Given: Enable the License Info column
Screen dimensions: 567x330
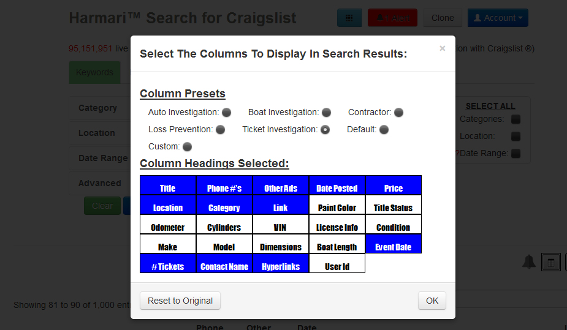Looking at the screenshot, I should 337,224.
